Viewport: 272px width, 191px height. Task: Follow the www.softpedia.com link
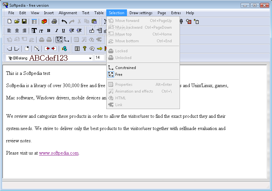(x=59, y=153)
